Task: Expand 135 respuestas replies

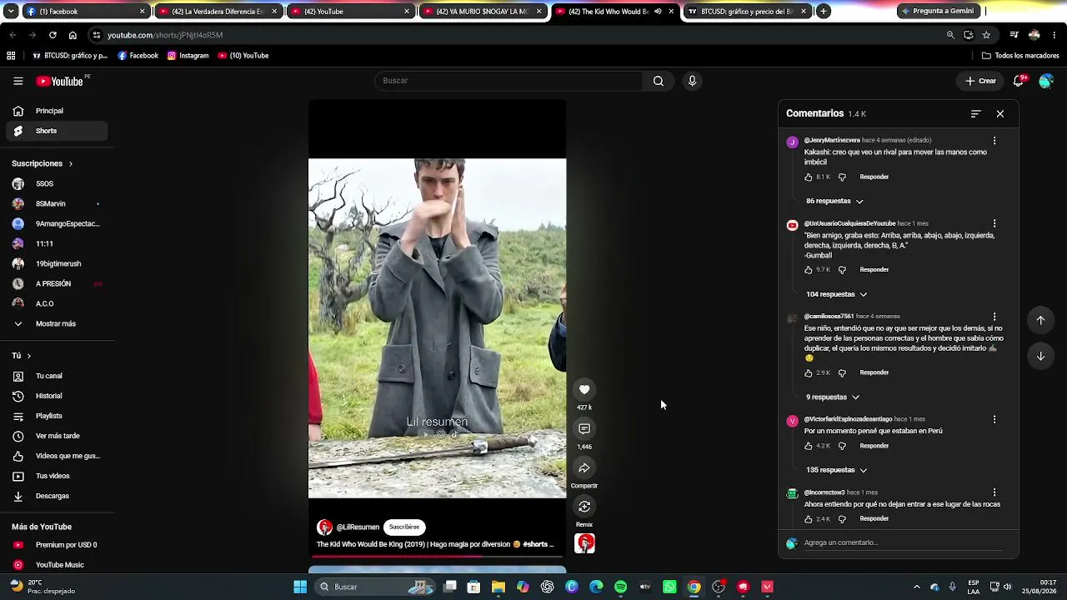Action: pos(836,470)
